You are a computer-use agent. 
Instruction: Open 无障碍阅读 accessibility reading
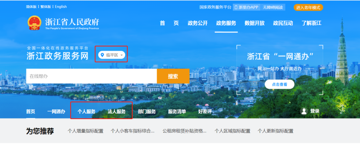click(x=273, y=7)
